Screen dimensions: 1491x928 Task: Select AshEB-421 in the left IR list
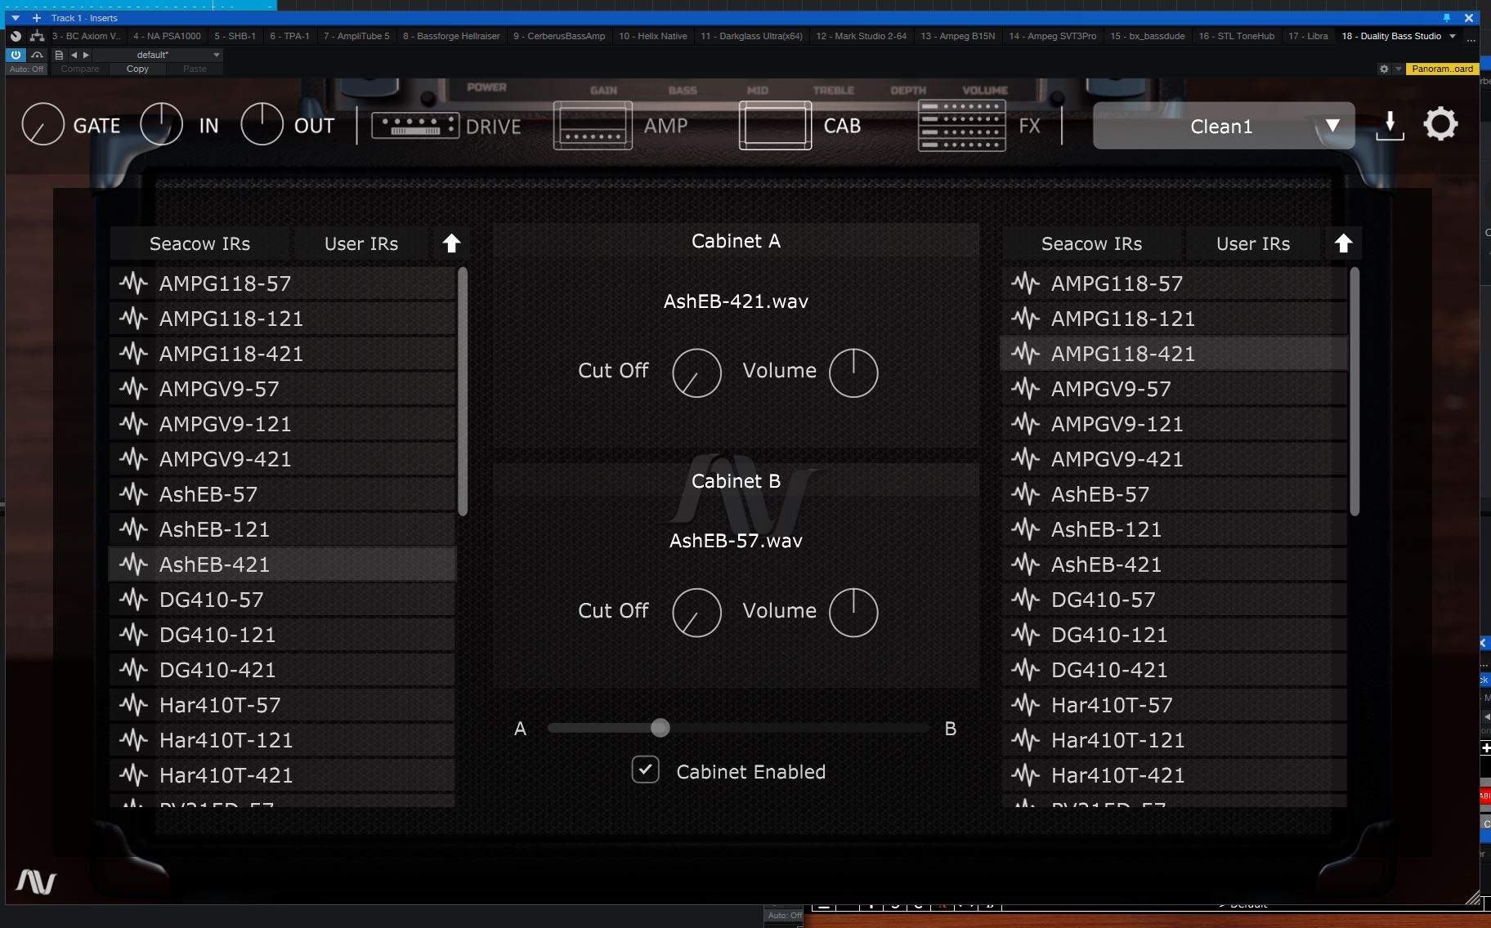click(x=283, y=564)
